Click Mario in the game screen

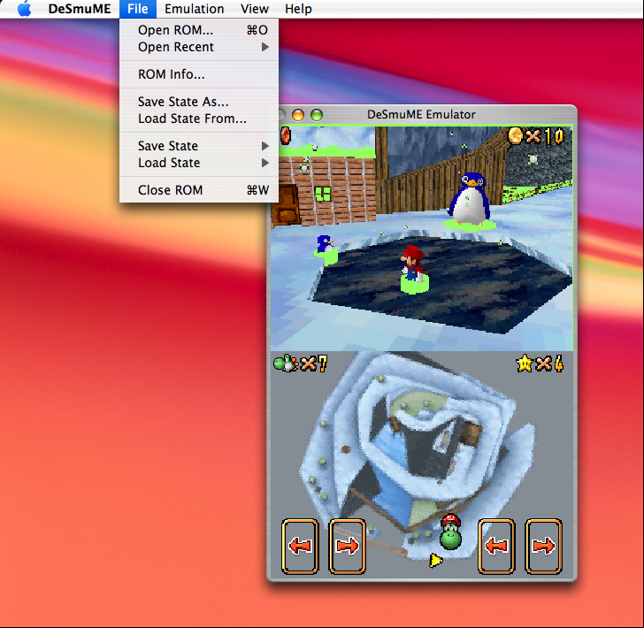(412, 264)
